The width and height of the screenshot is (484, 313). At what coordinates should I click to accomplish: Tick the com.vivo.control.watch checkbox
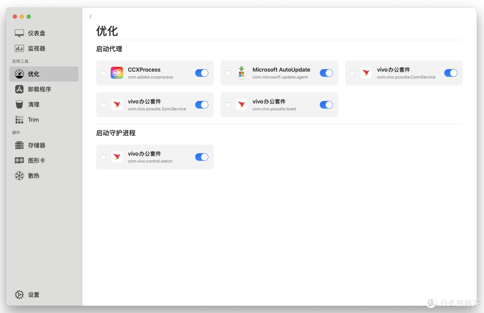tap(104, 157)
